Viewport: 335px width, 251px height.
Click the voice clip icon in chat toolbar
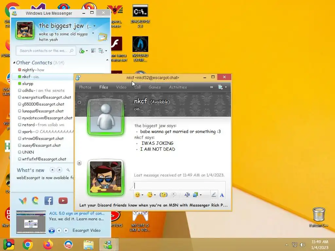coord(174,194)
